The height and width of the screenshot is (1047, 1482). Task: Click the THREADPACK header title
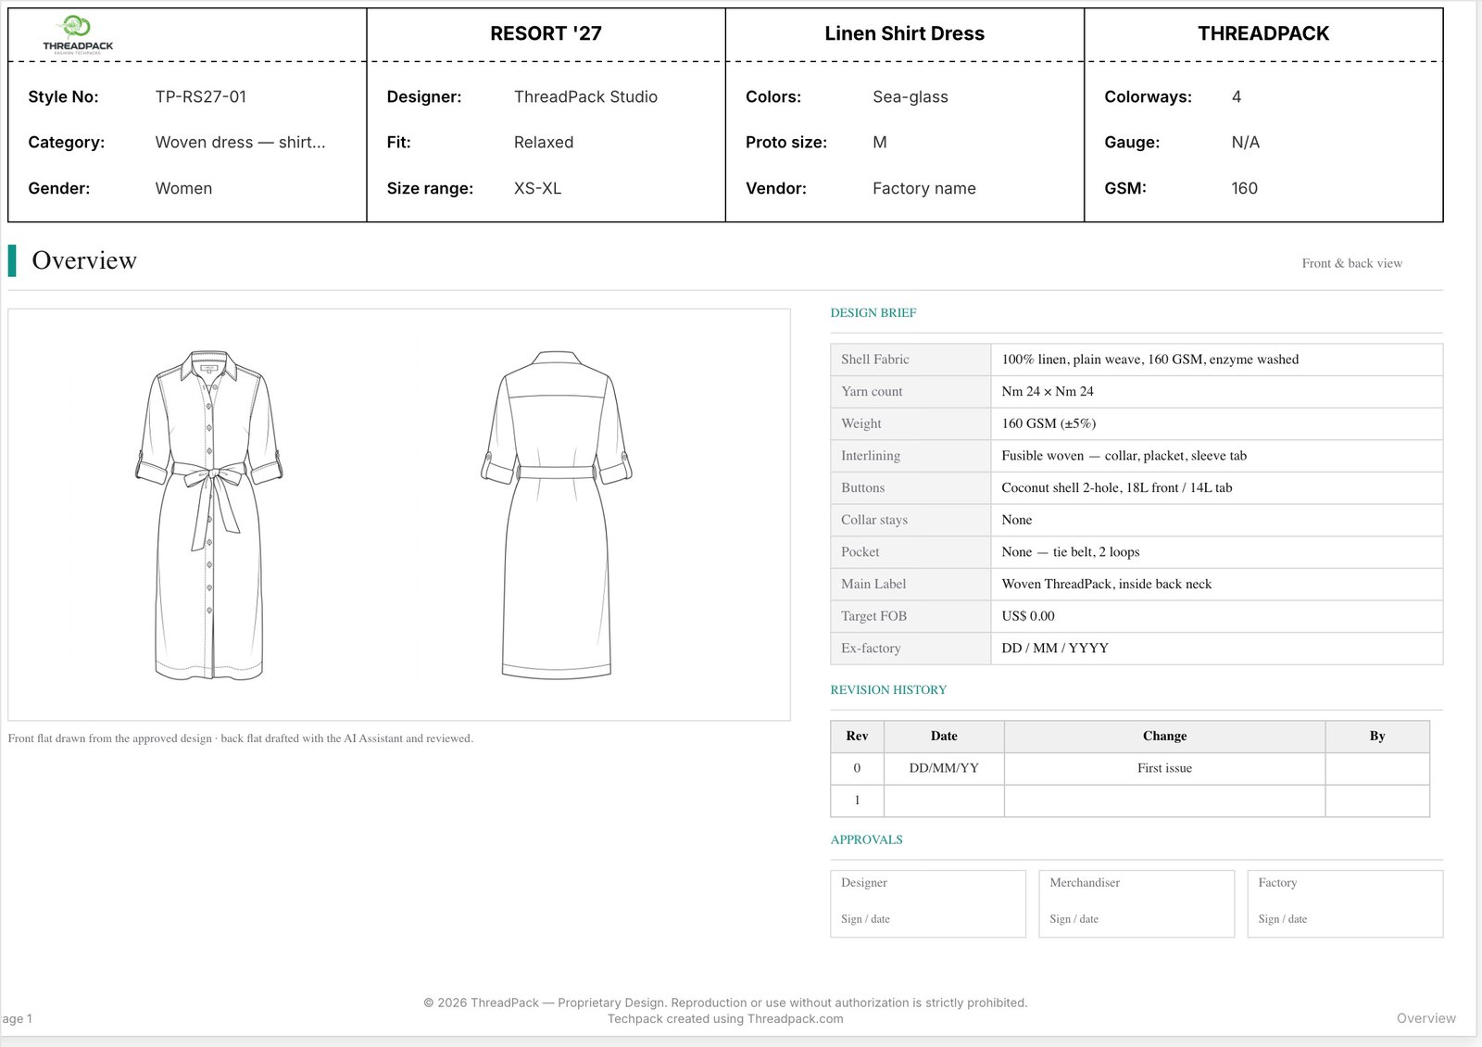pos(1263,33)
